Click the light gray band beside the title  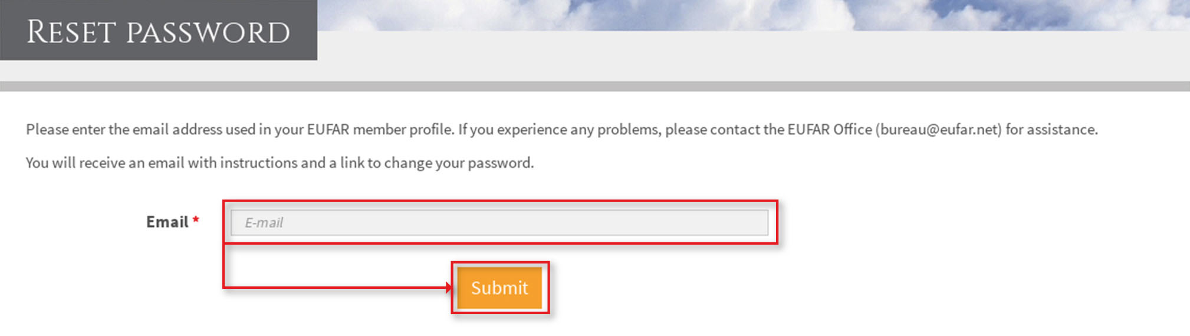749,56
